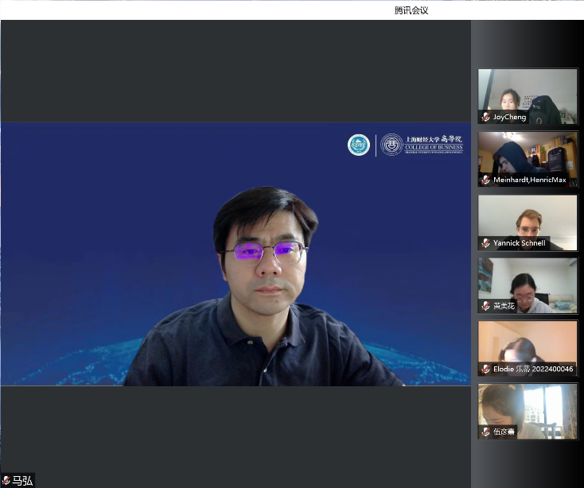The image size is (584, 488).
Task: Click Meinhardt,HenricMax's muted microphone icon
Action: click(485, 180)
